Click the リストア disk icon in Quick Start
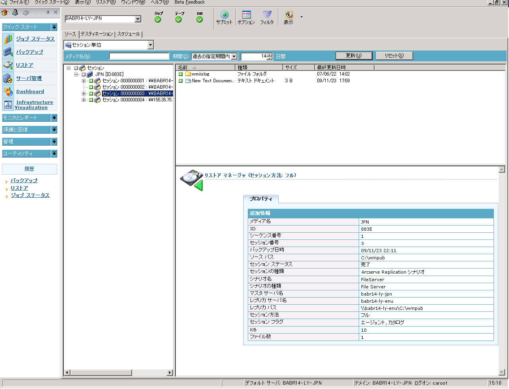Screen dimensions: 509x389 pos(8,65)
